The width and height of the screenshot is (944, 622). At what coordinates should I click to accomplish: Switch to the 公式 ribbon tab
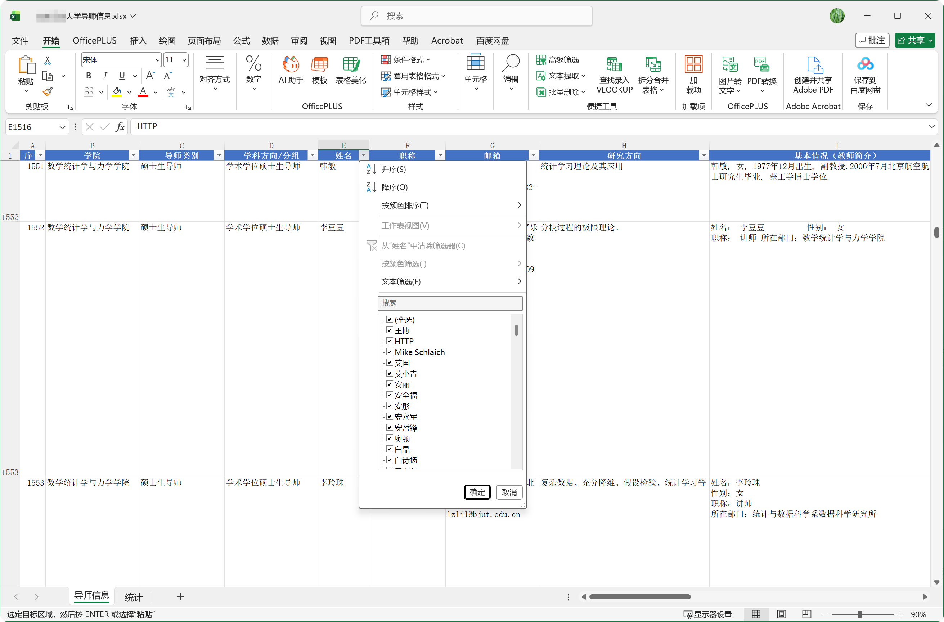pyautogui.click(x=241, y=40)
